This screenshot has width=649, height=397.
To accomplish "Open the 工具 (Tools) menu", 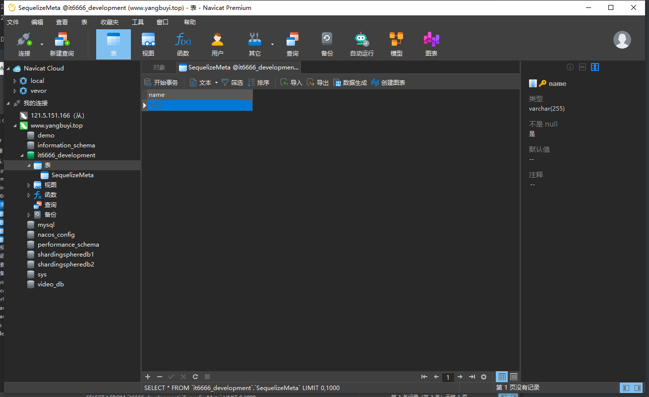I will (138, 22).
